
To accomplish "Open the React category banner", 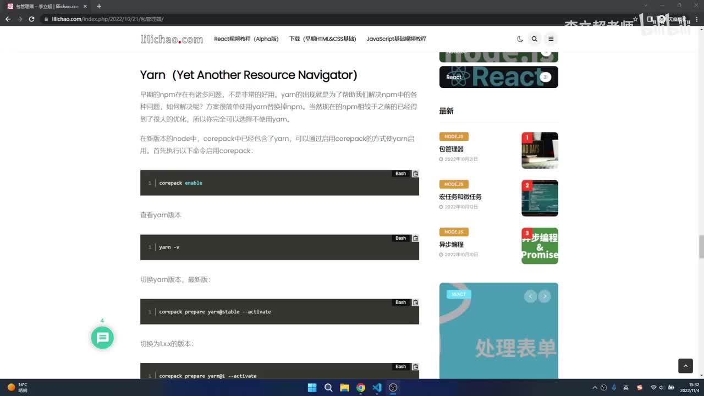I will 498,77.
